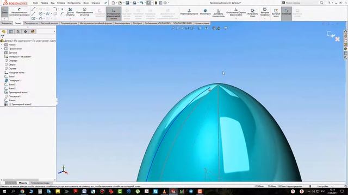Open the Line tool dropdown arrow
The width and height of the screenshot is (348, 195).
coord(37,9)
